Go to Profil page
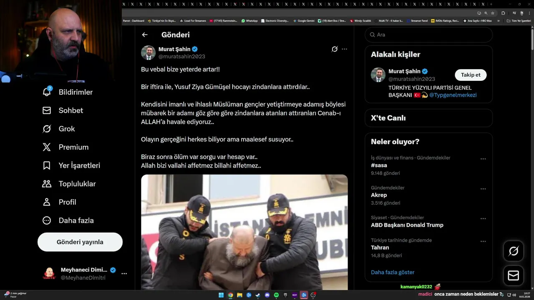 [x=59, y=202]
